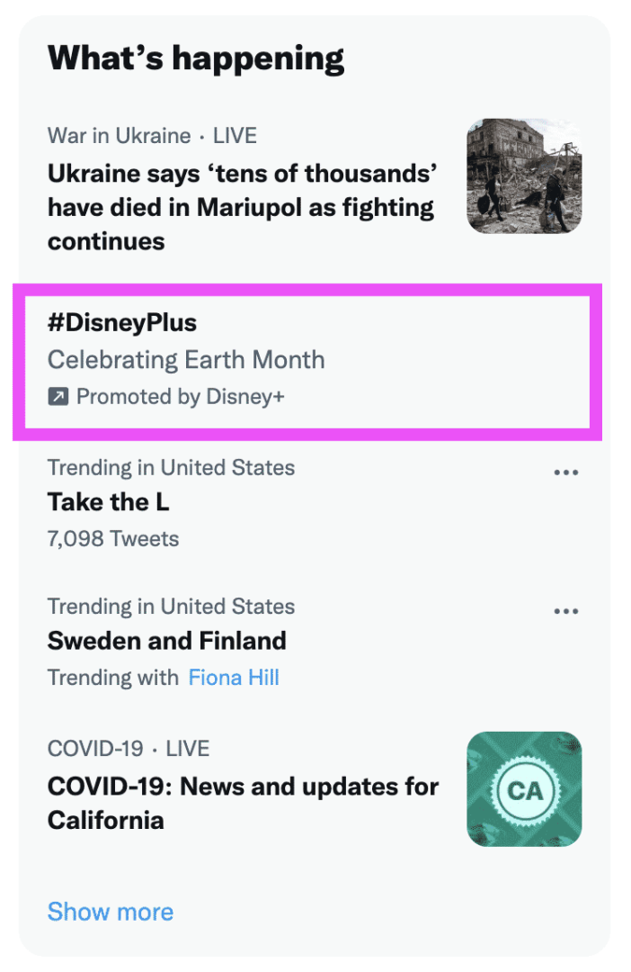Click the 7,098 Tweets count
This screenshot has width=631, height=972.
(x=113, y=539)
